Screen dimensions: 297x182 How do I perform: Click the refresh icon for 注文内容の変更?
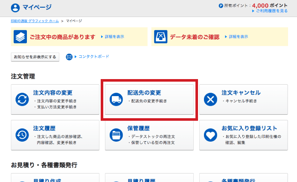(x=22, y=99)
